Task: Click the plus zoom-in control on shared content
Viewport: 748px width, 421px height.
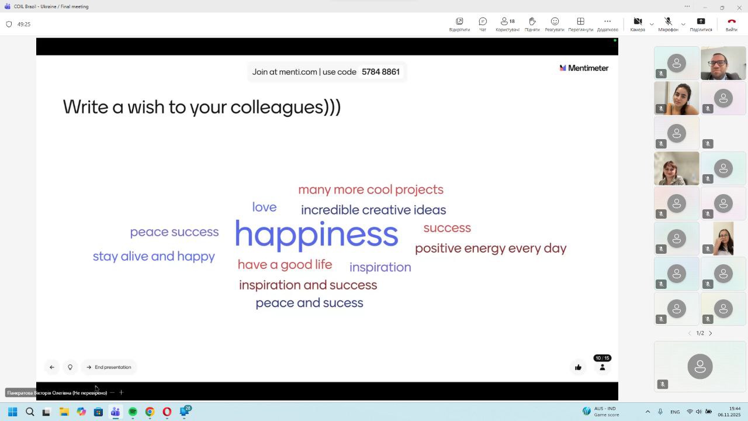Action: click(x=122, y=392)
